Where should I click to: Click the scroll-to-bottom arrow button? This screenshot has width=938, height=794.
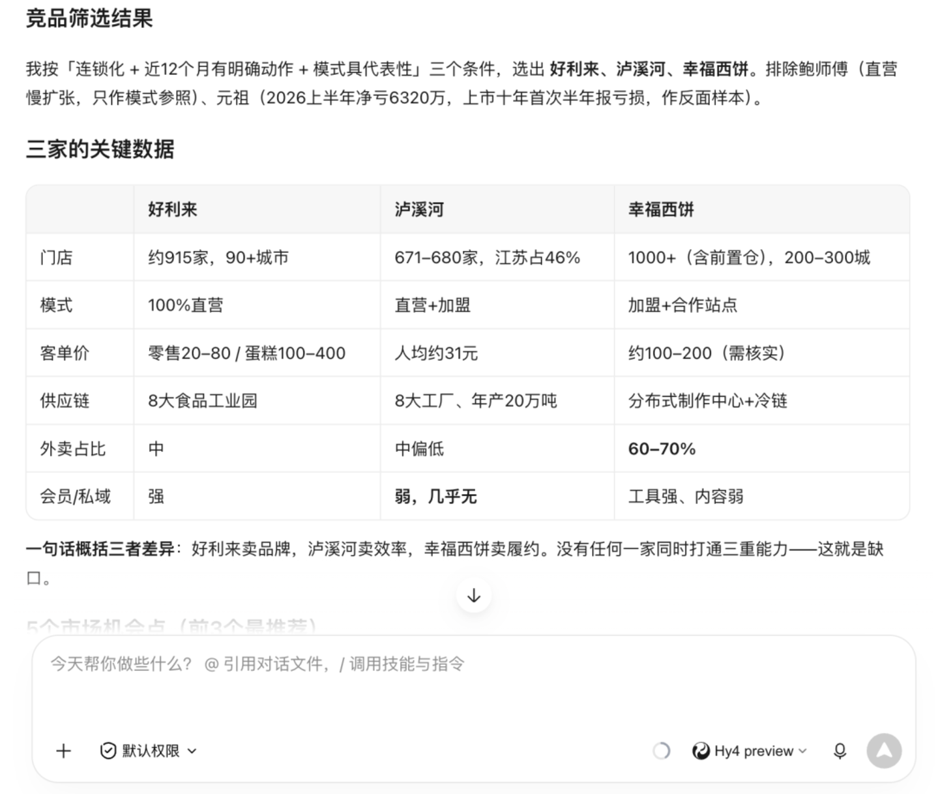(474, 595)
